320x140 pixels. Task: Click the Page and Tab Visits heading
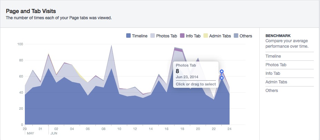31,11
